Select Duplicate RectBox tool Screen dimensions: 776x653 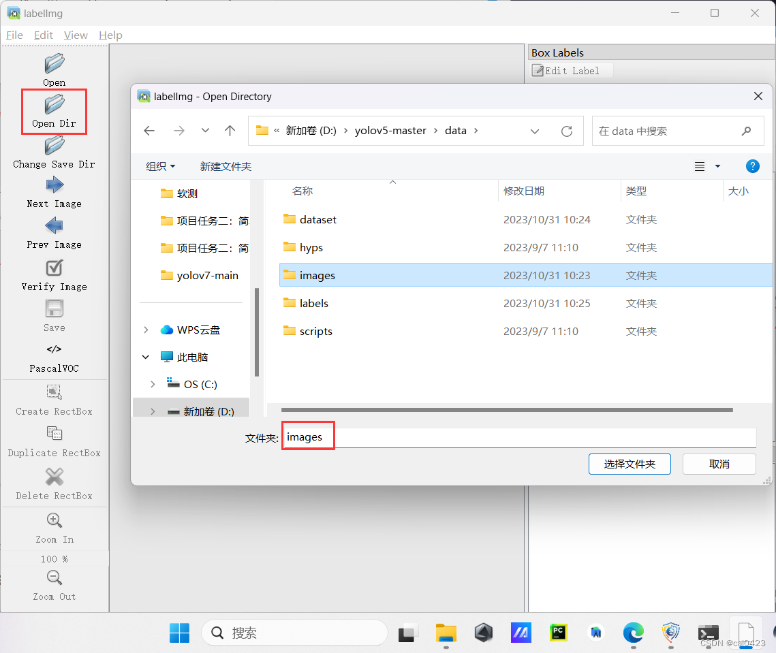point(54,442)
